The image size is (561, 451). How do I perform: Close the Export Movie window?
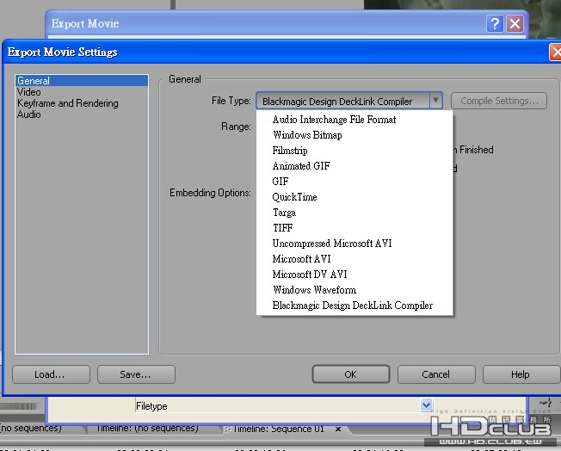(515, 24)
